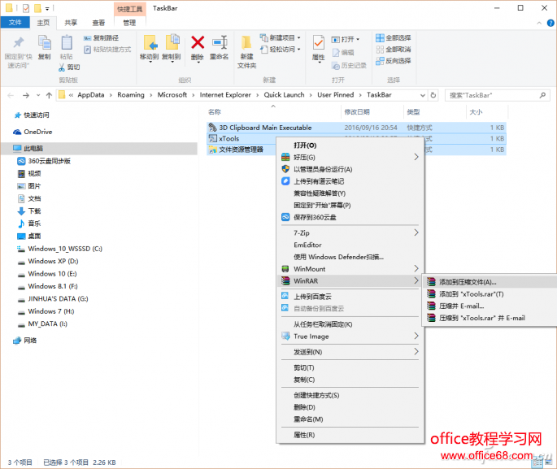Open the address bar history dropdown
This screenshot has height=469, width=557.
click(x=422, y=95)
